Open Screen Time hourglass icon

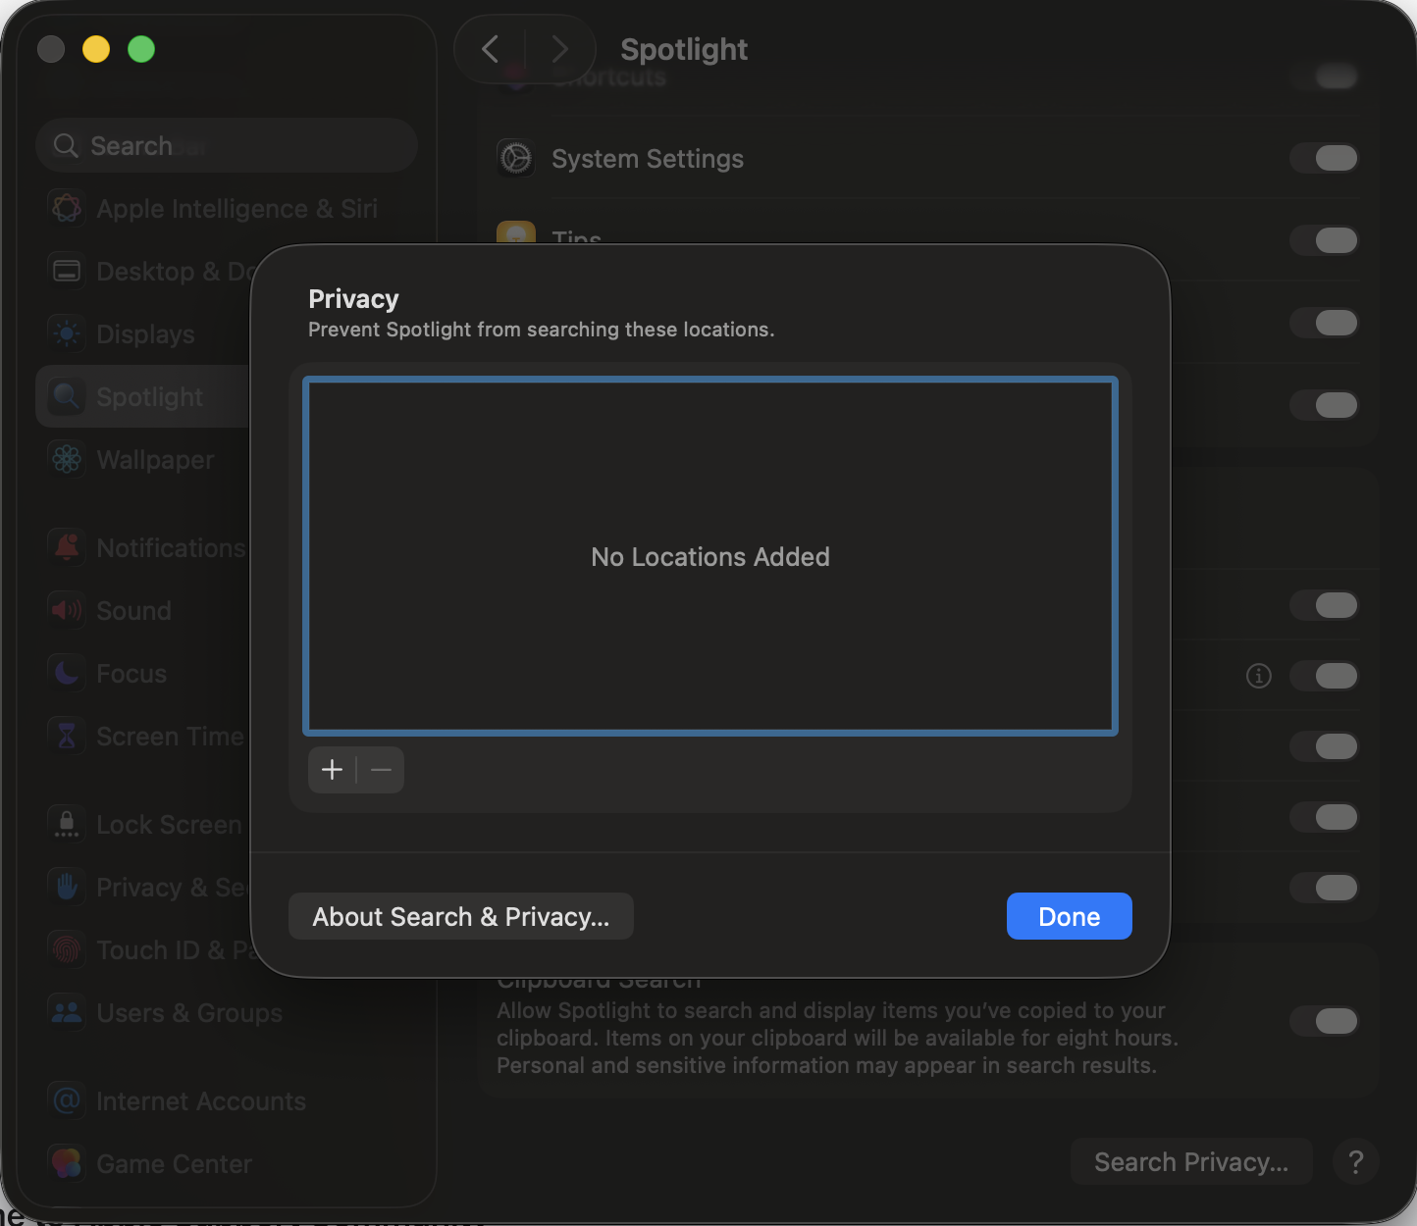click(x=67, y=736)
